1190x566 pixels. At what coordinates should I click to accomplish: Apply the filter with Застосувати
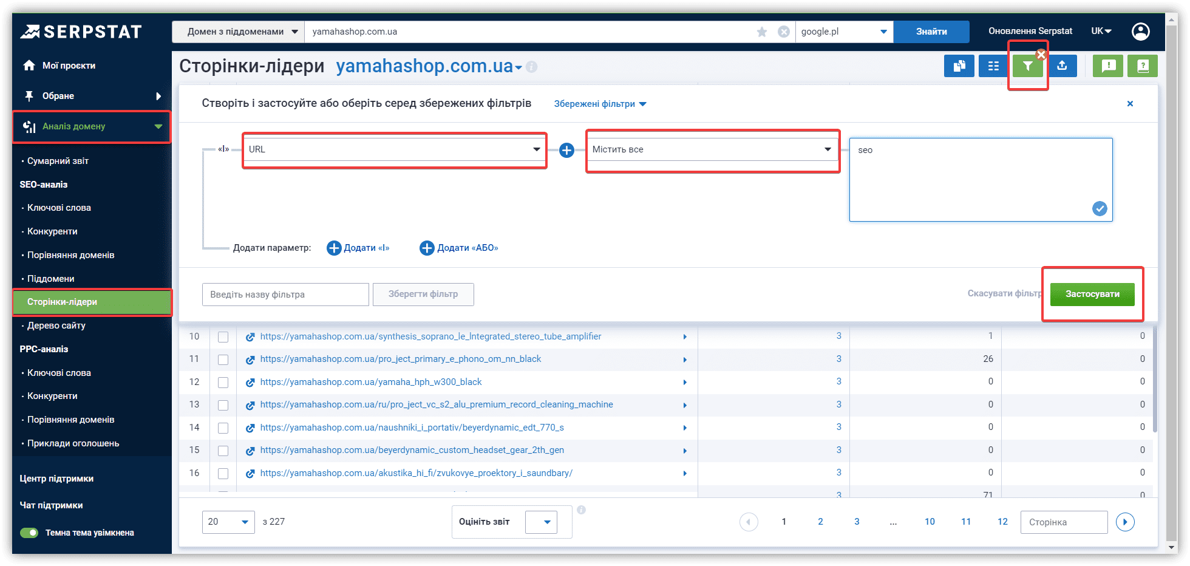1092,294
